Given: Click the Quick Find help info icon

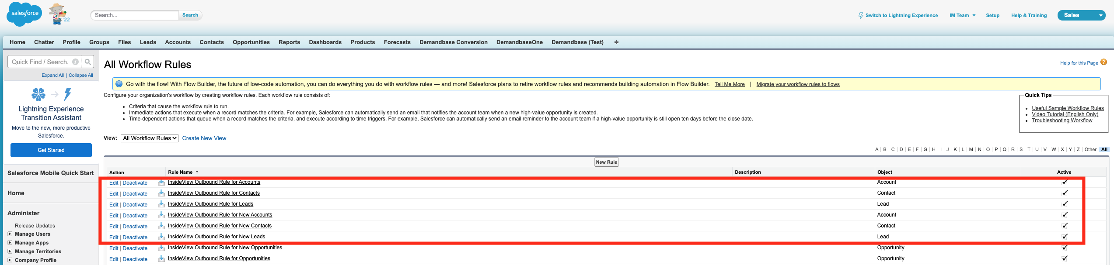Looking at the screenshot, I should (76, 62).
